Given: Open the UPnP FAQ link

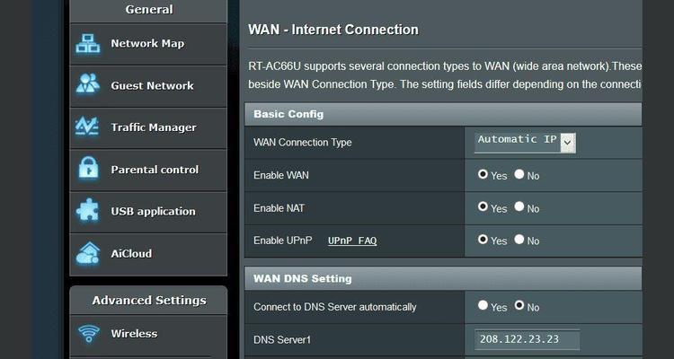Looking at the screenshot, I should [352, 241].
